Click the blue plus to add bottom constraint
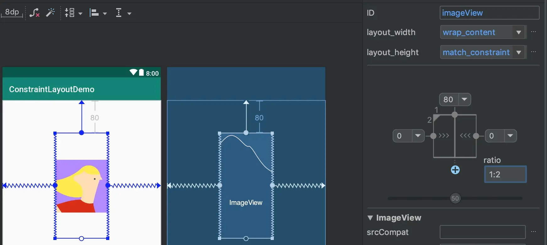The width and height of the screenshot is (547, 245). click(455, 170)
